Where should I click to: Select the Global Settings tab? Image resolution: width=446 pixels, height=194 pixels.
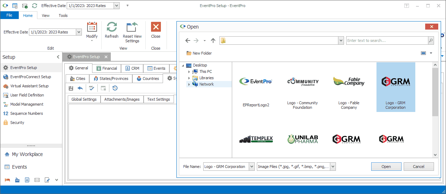(x=84, y=99)
